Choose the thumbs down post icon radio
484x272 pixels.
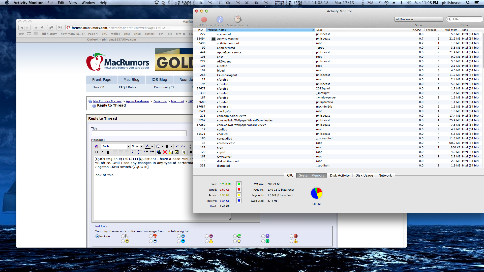[151, 236]
